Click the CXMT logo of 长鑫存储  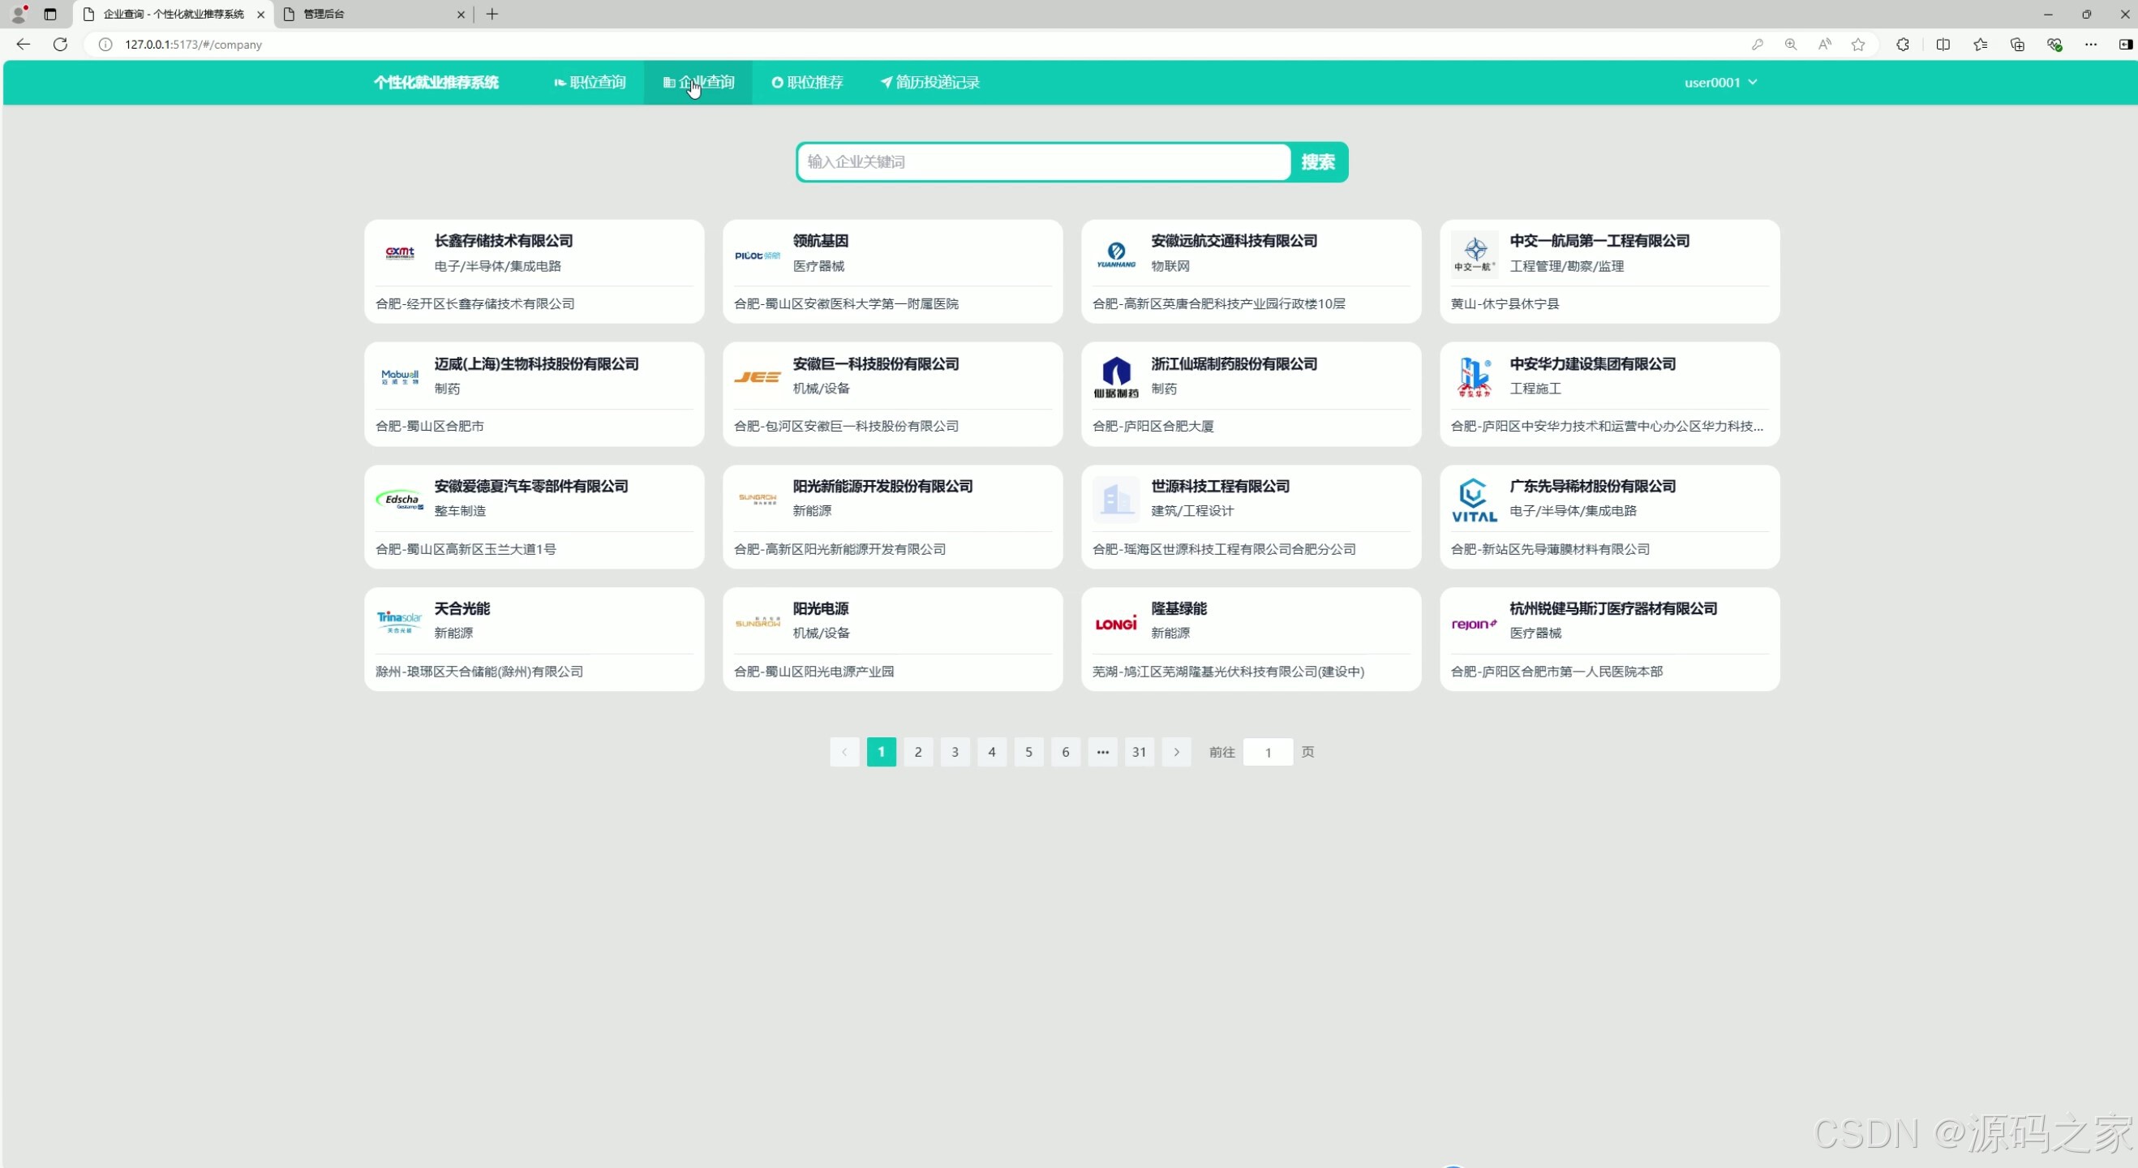(x=400, y=253)
